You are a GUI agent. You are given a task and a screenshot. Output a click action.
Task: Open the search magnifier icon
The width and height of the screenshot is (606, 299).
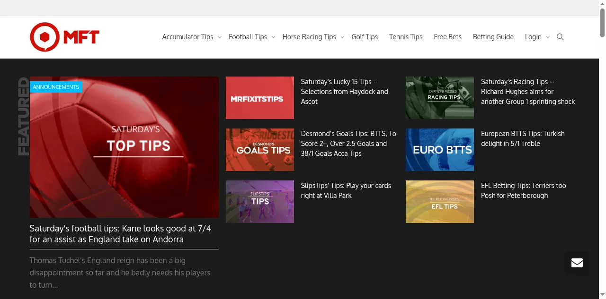(x=560, y=37)
